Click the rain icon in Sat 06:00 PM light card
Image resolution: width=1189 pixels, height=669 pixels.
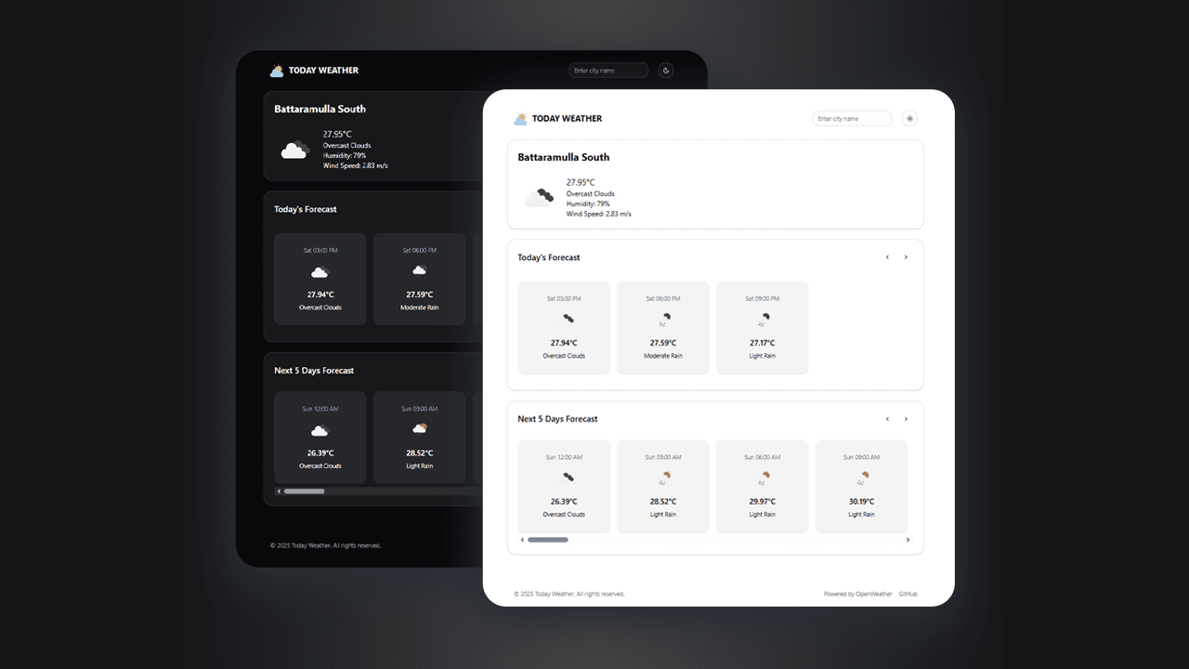click(x=663, y=321)
